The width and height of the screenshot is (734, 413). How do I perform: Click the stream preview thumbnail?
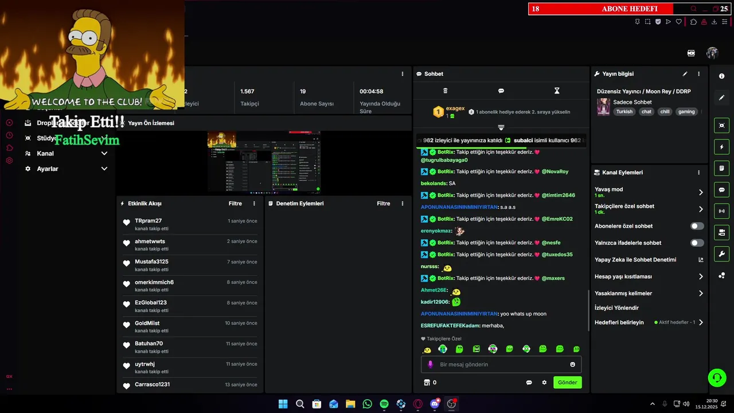point(264,162)
